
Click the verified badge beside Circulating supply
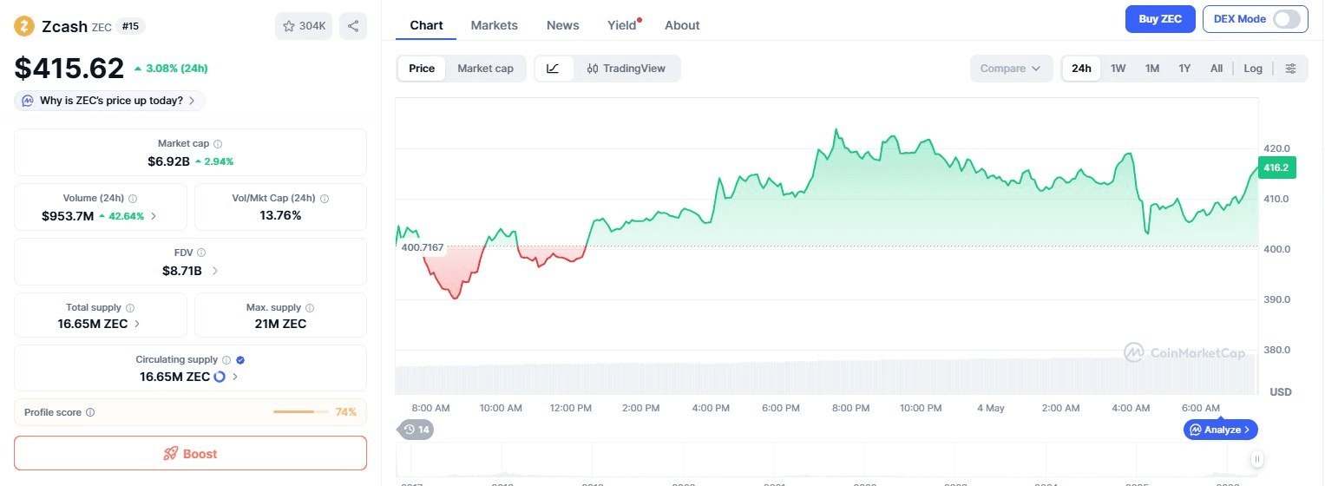click(x=240, y=360)
